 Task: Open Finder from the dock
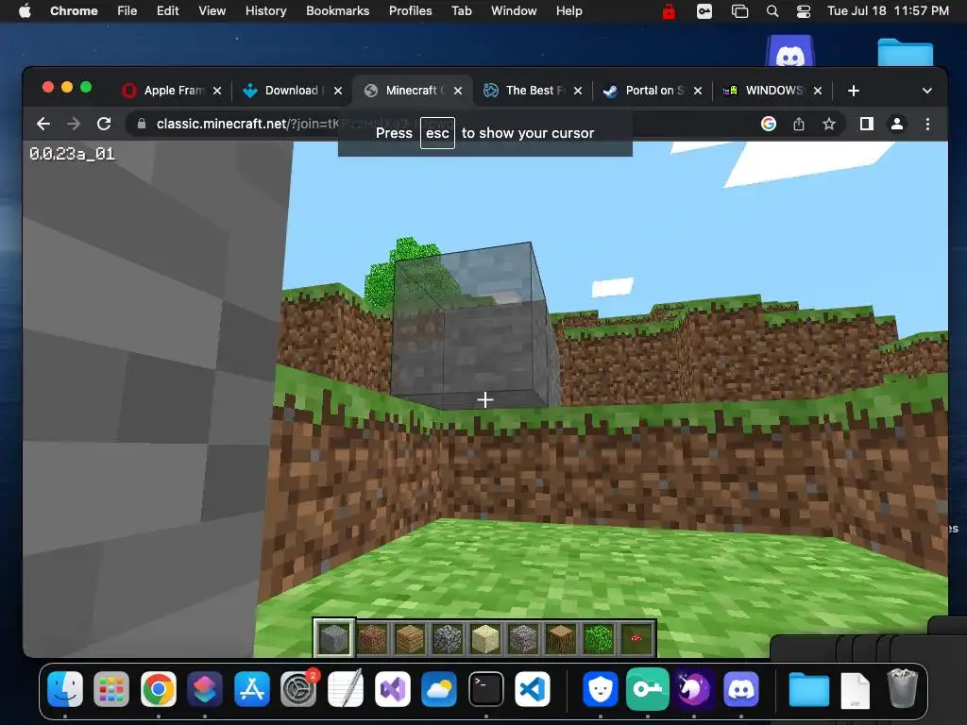pos(65,688)
